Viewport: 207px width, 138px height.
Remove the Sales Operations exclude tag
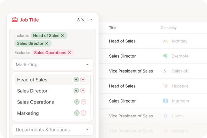coord(69,52)
